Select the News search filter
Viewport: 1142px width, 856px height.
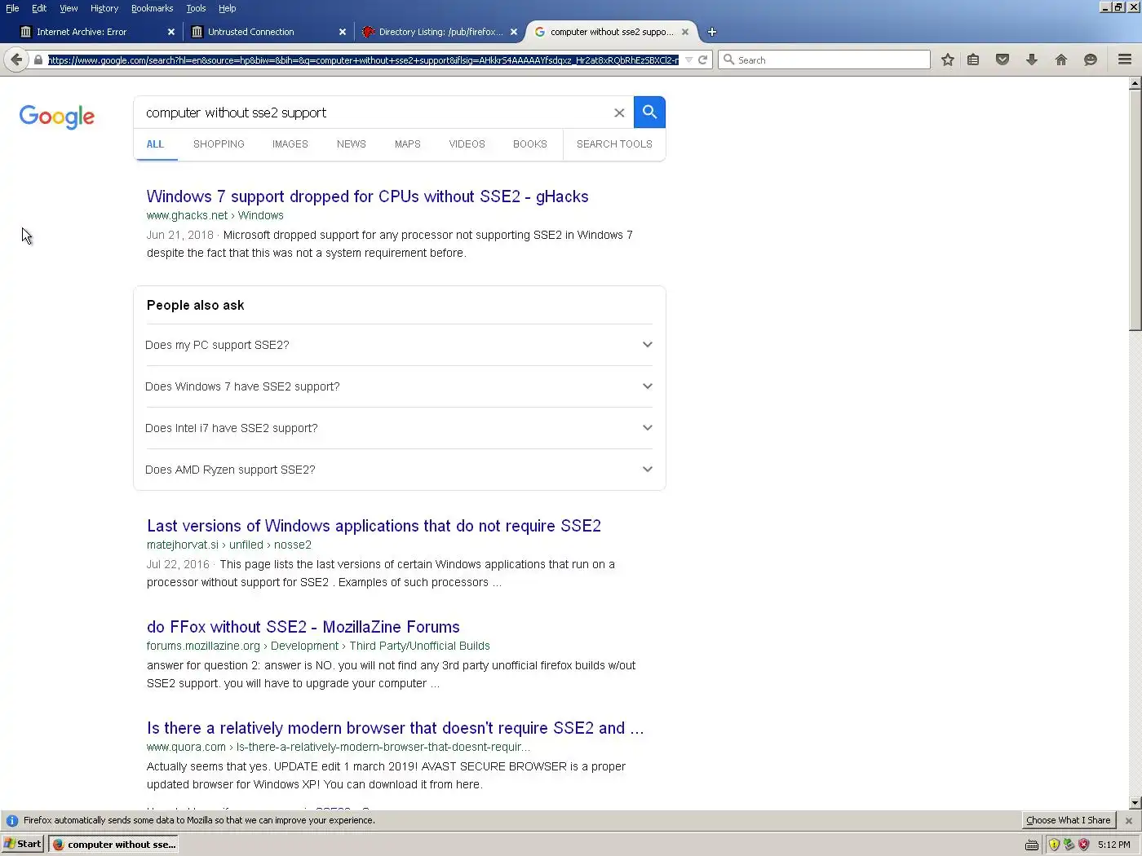click(352, 144)
